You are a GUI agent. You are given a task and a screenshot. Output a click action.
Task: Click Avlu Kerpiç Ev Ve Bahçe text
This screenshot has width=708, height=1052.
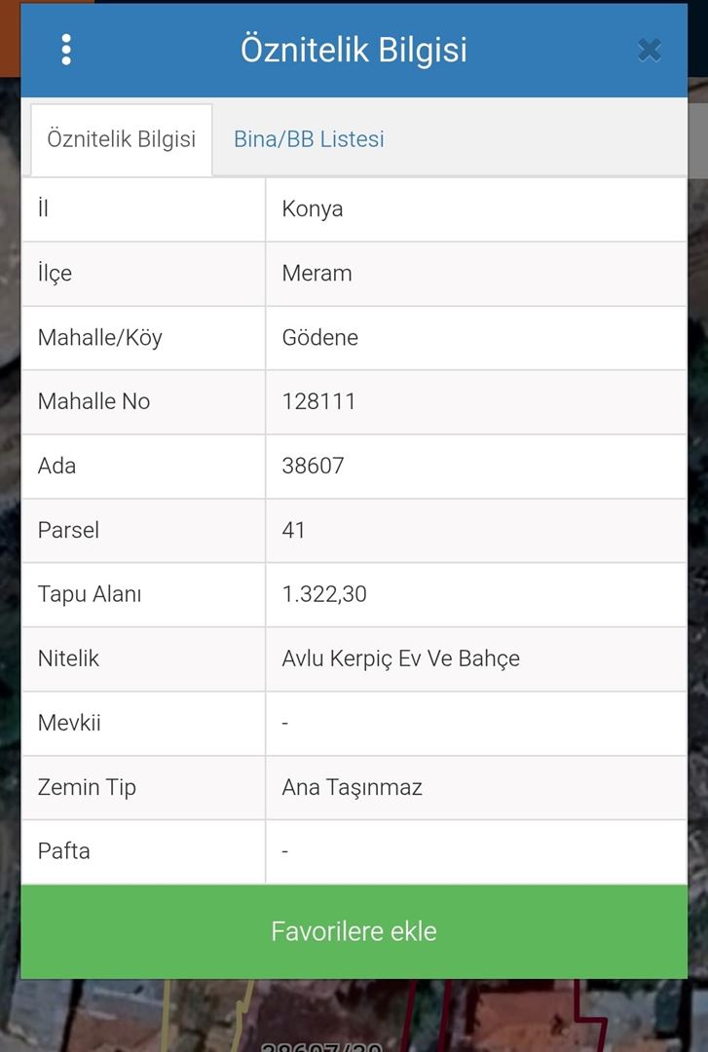pos(400,658)
